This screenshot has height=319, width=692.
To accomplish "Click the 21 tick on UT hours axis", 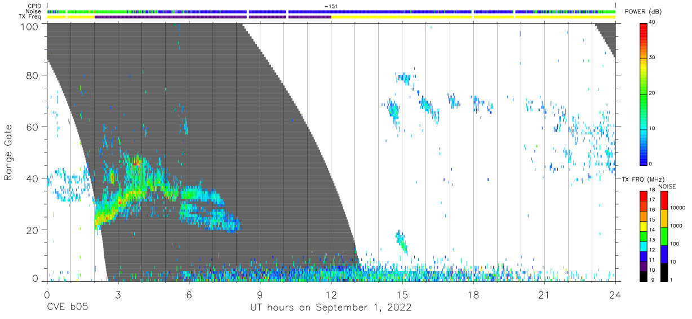I will 544,294.
